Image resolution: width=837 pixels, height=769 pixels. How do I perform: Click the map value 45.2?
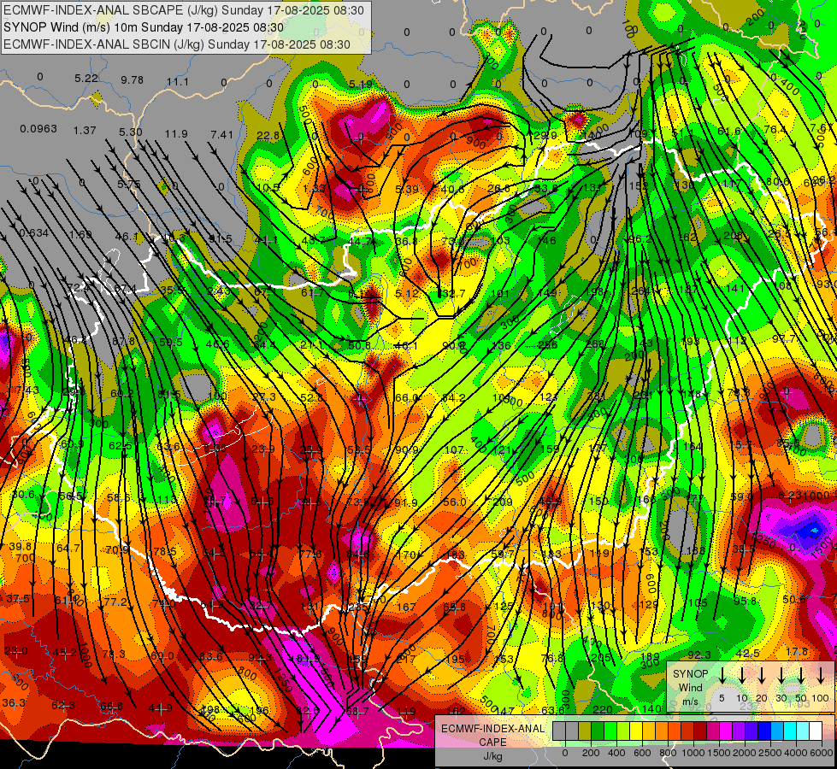click(65, 652)
